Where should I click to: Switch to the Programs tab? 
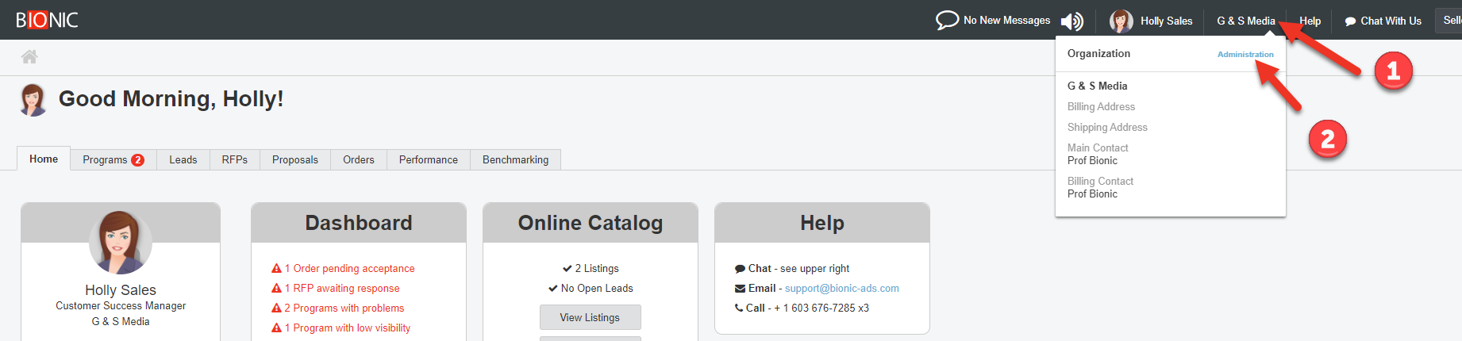point(113,159)
